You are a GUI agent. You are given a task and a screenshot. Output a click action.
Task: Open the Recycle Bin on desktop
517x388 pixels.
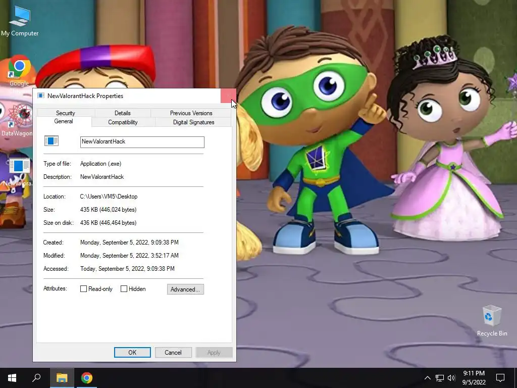click(x=492, y=320)
